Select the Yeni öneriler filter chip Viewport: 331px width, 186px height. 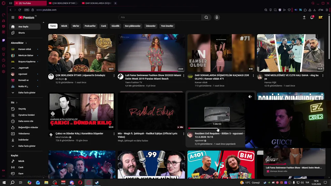pos(167,26)
